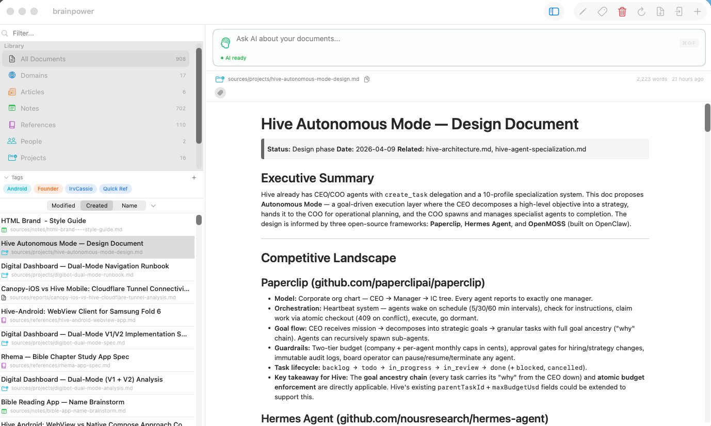Screen dimensions: 711x426
Task: Open HTML Brand - Style Guide document
Action: coord(98,225)
